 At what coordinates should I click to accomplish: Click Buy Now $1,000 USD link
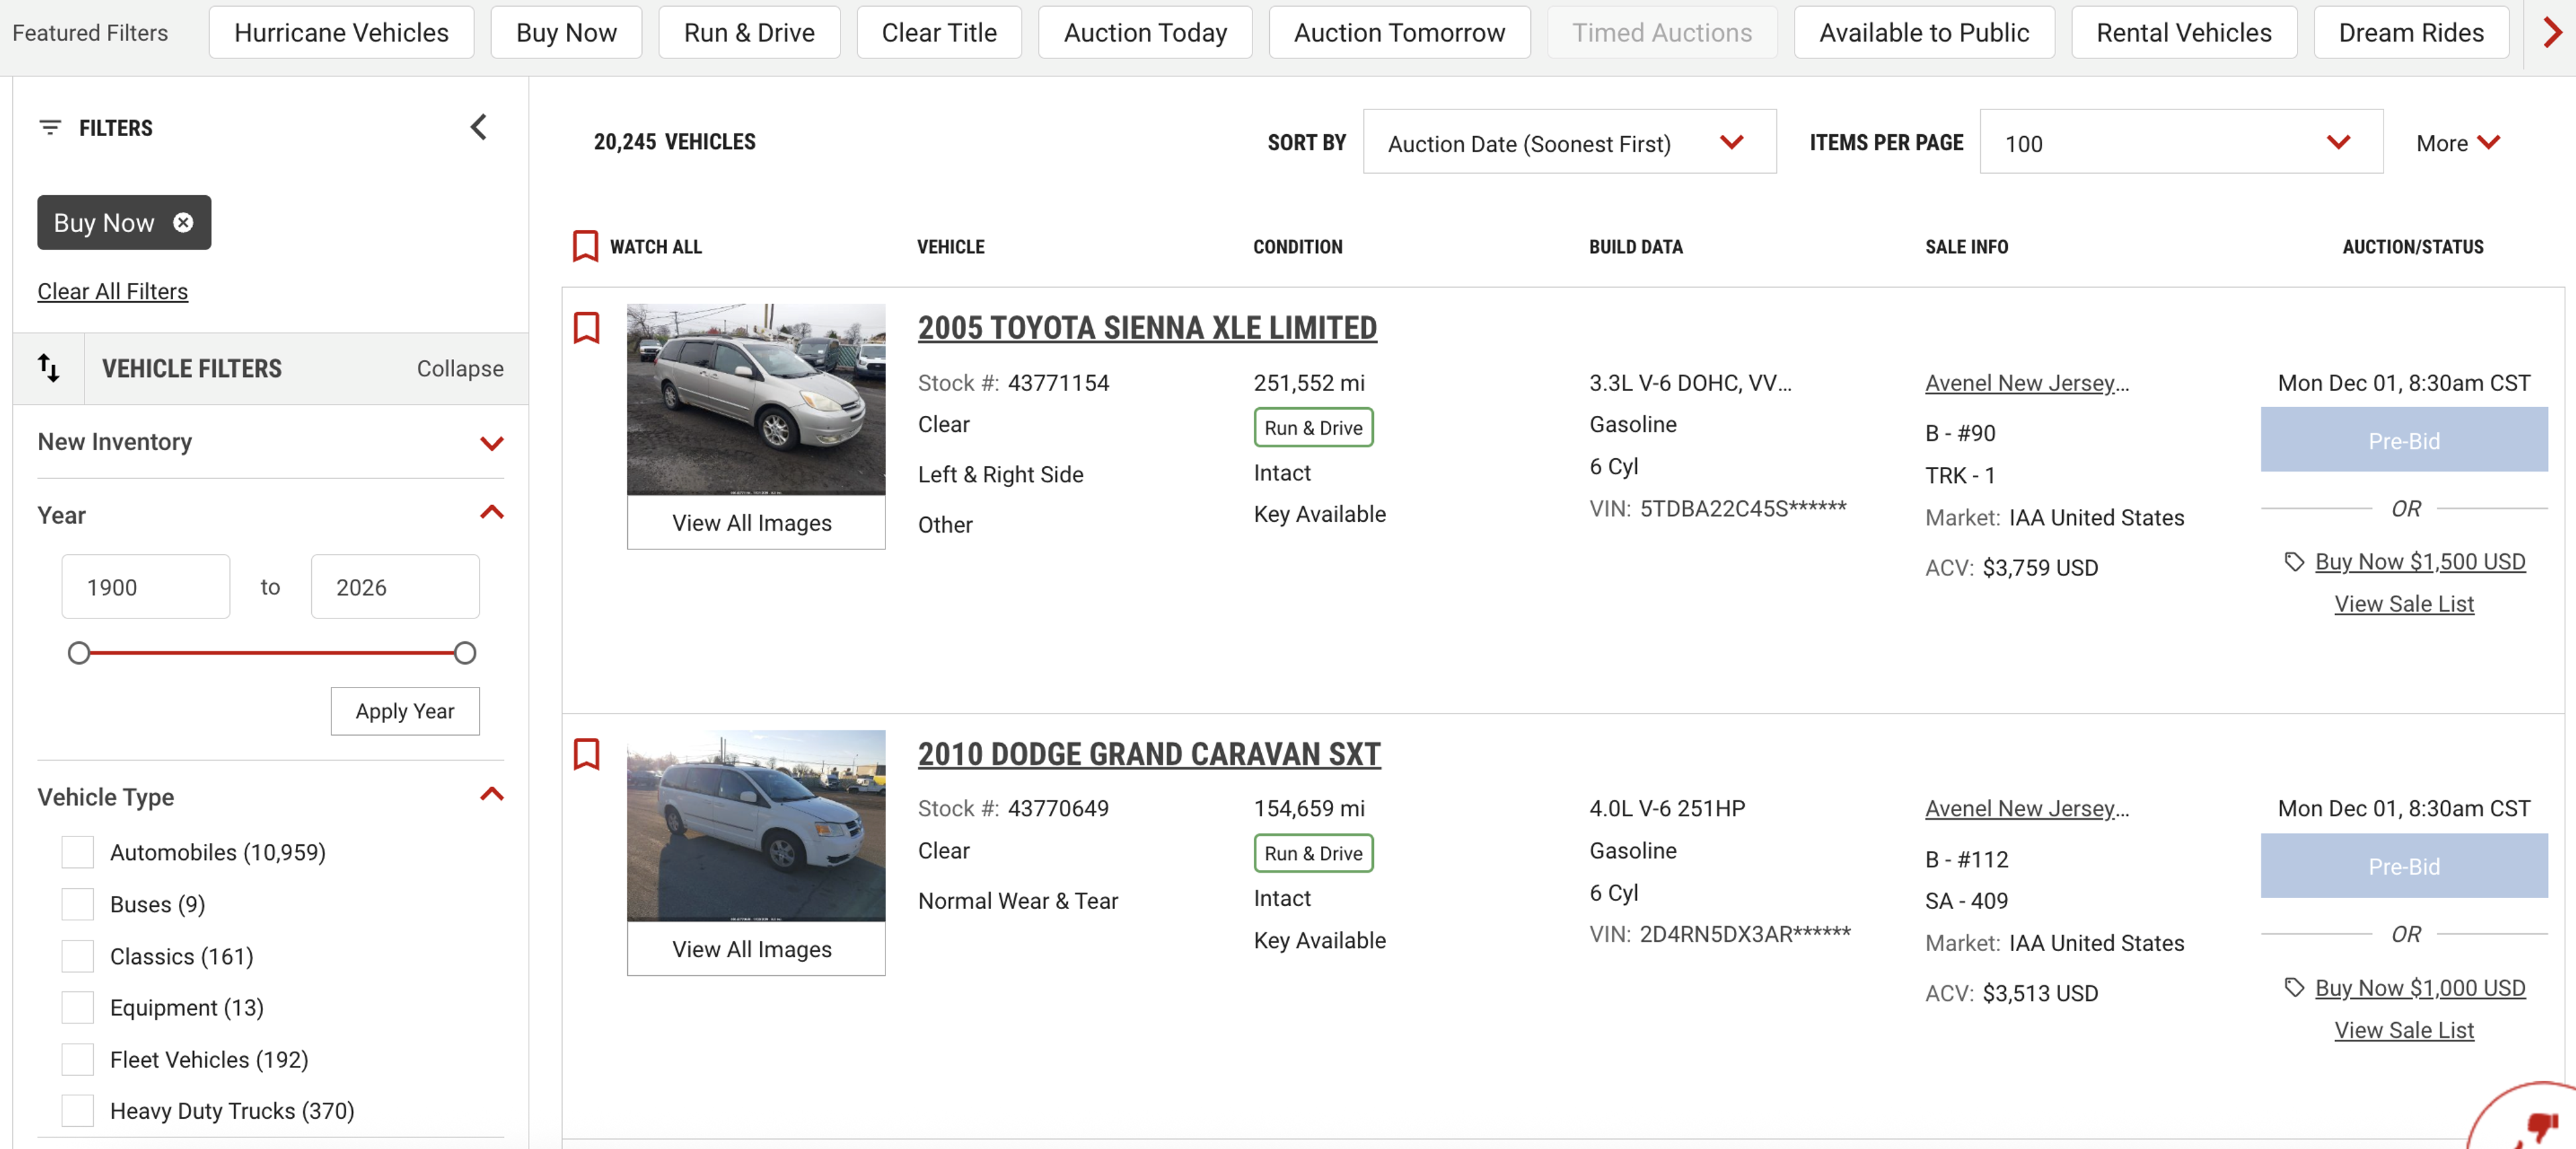pos(2420,988)
